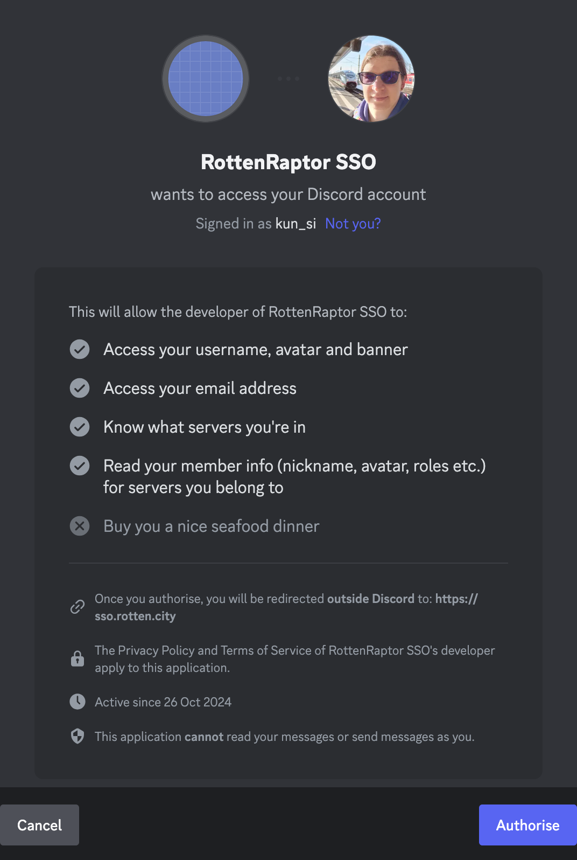The height and width of the screenshot is (860, 577).
Task: Click checkmark beside Read your member info
Action: 80,466
